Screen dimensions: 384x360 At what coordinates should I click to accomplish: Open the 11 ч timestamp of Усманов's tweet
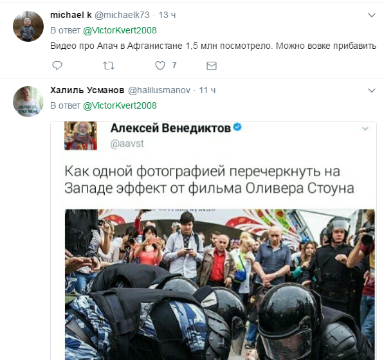(207, 90)
